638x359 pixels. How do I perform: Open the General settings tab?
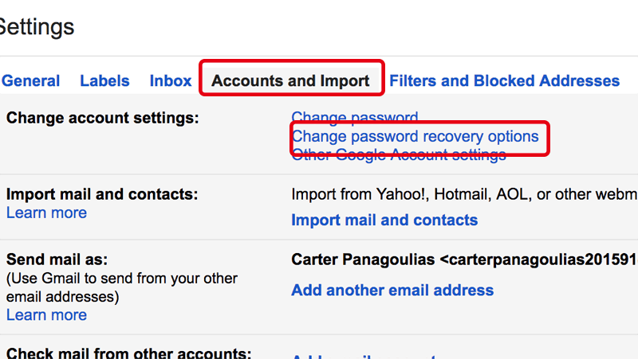pos(30,80)
